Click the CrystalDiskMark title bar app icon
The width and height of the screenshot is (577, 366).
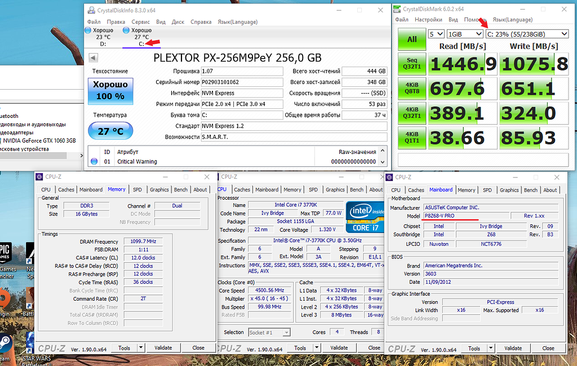pyautogui.click(x=397, y=9)
